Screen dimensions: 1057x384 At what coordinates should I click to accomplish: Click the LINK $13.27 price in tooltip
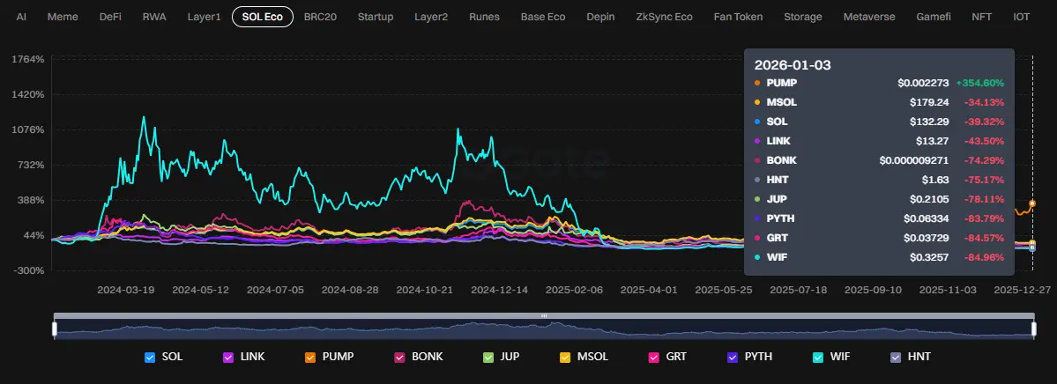click(x=932, y=141)
